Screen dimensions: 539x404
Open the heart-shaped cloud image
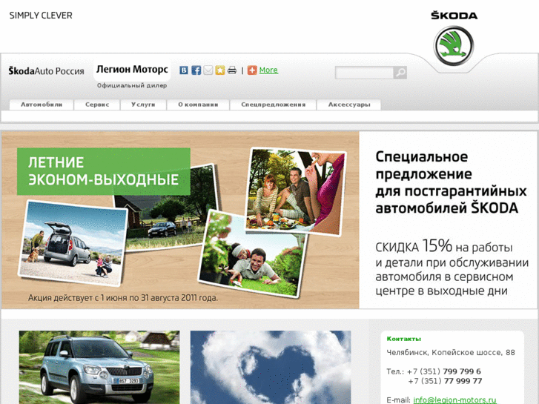pos(271,367)
